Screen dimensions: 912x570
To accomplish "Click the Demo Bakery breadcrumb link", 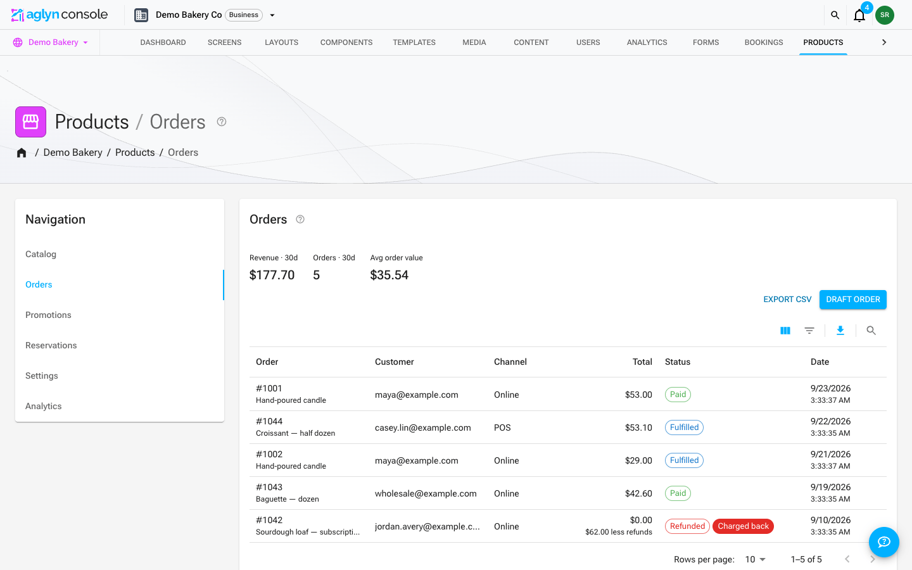I will click(73, 153).
